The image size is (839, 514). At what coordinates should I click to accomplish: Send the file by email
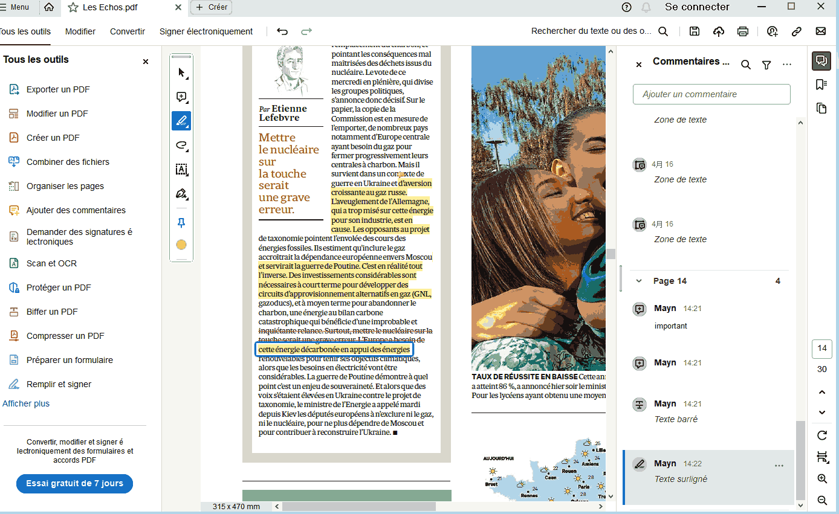tap(821, 31)
